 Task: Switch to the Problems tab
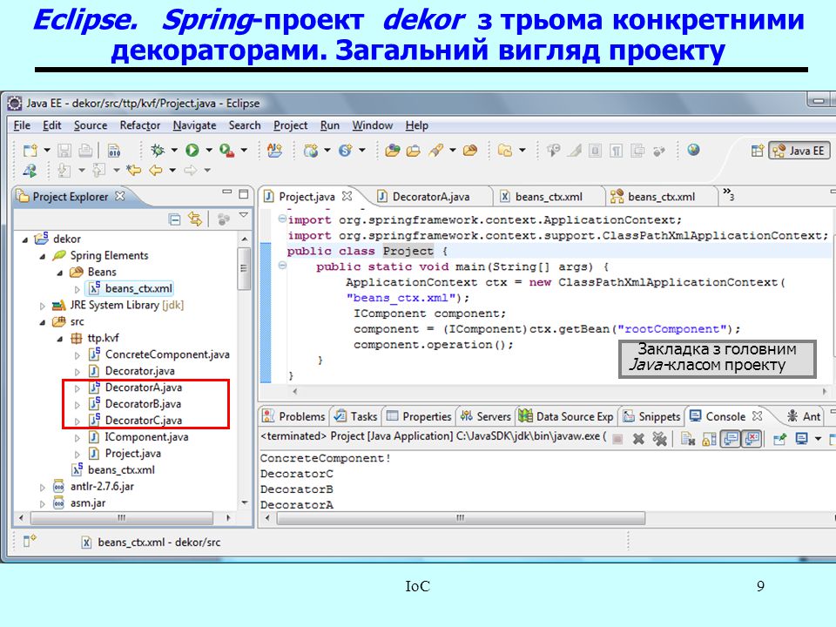293,416
